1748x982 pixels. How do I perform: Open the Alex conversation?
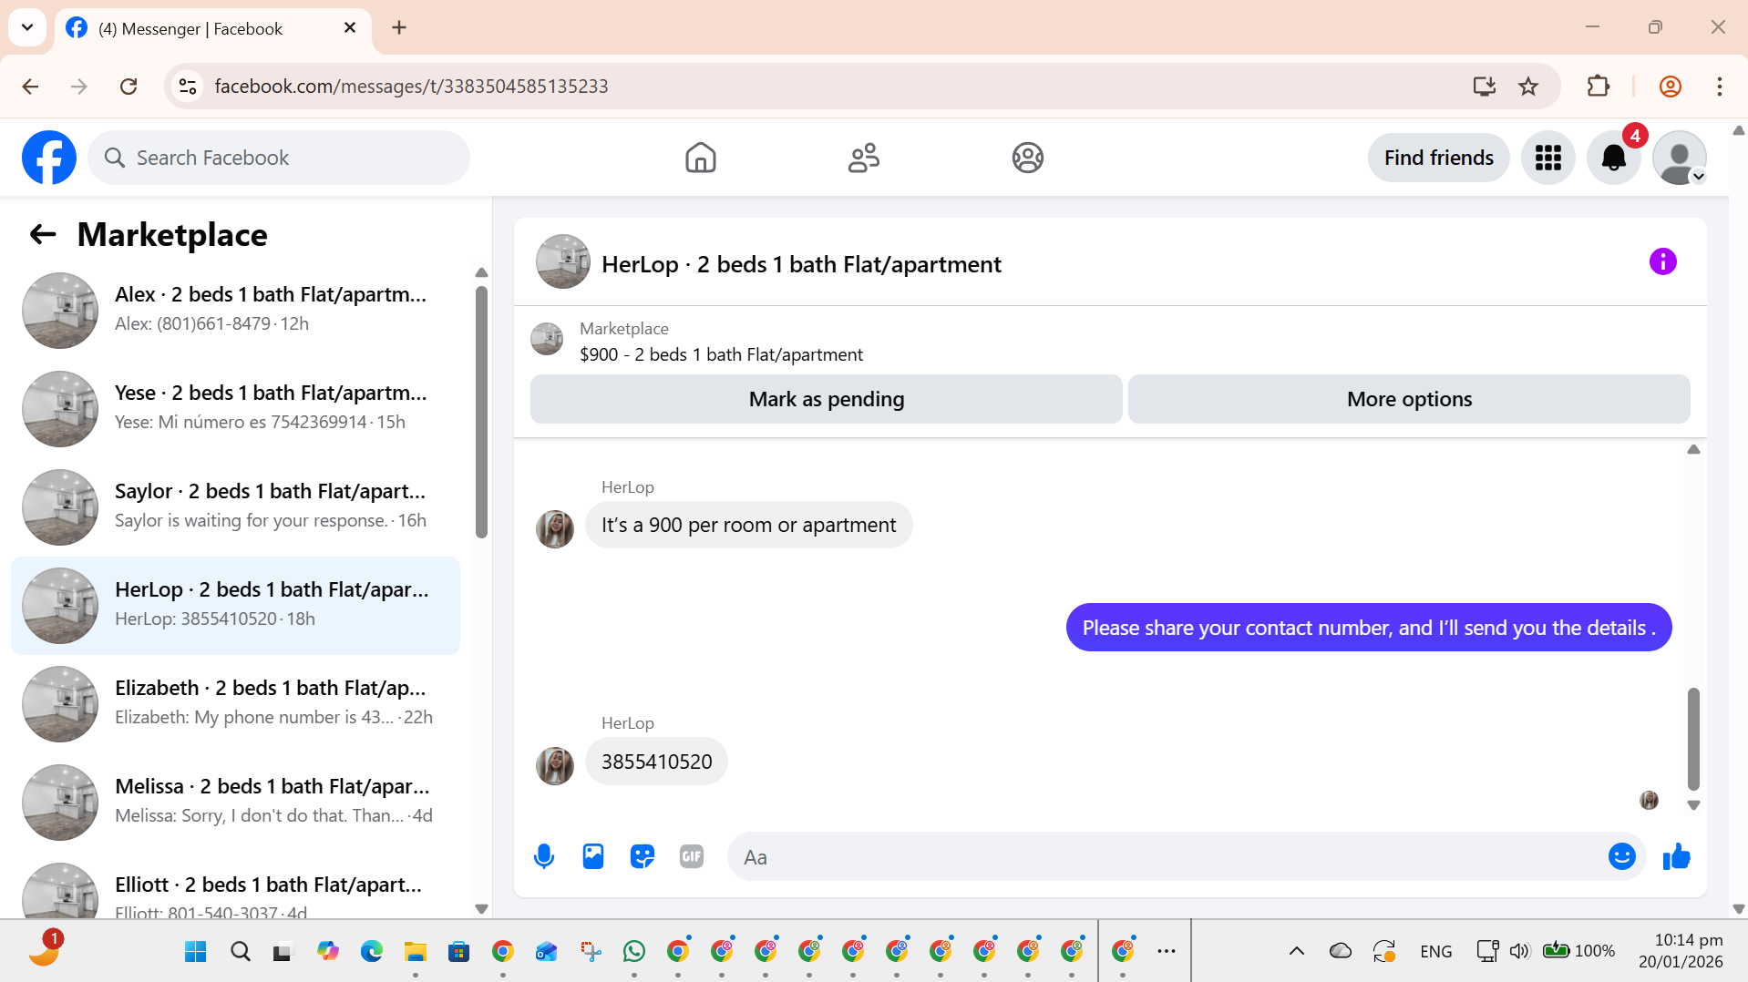coord(235,310)
